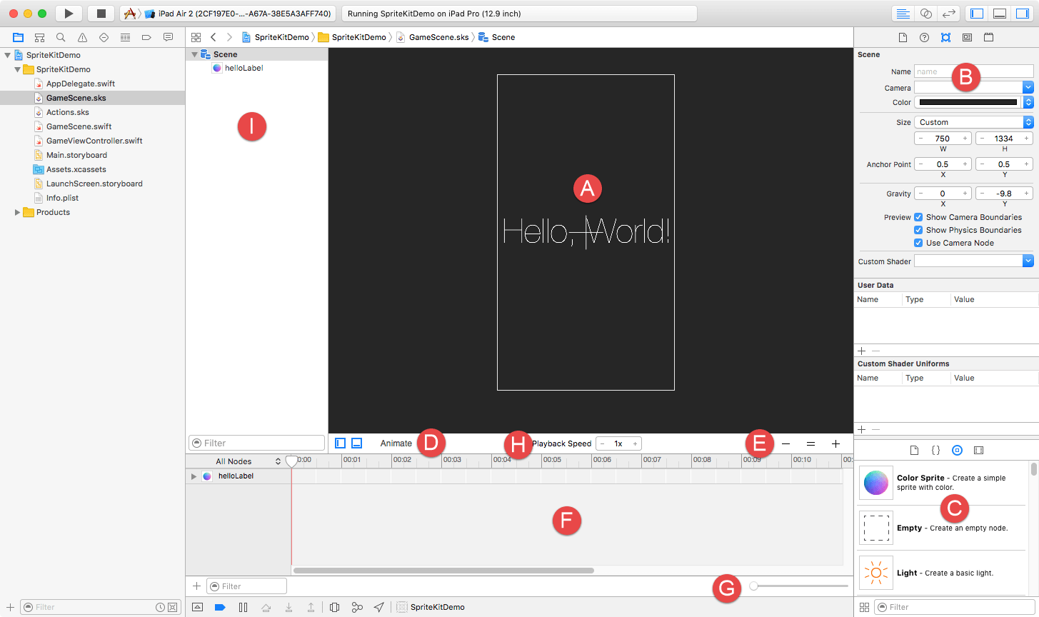This screenshot has width=1039, height=617.
Task: Open the Custom Shader dropdown
Action: click(973, 261)
